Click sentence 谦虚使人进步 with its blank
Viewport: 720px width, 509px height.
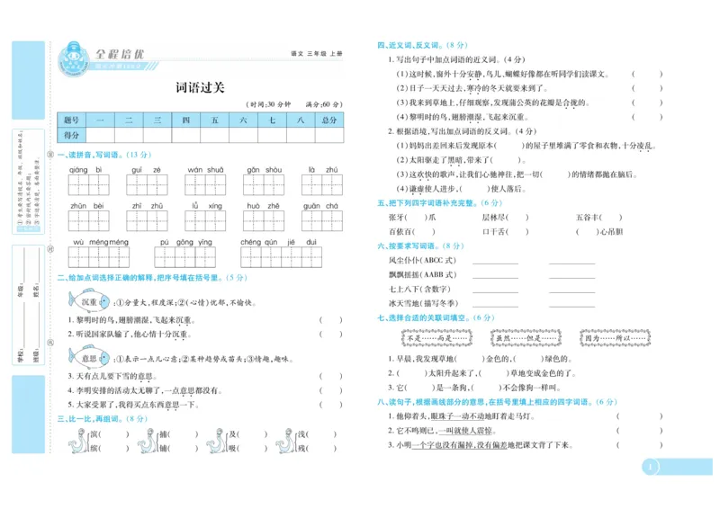[x=461, y=189]
